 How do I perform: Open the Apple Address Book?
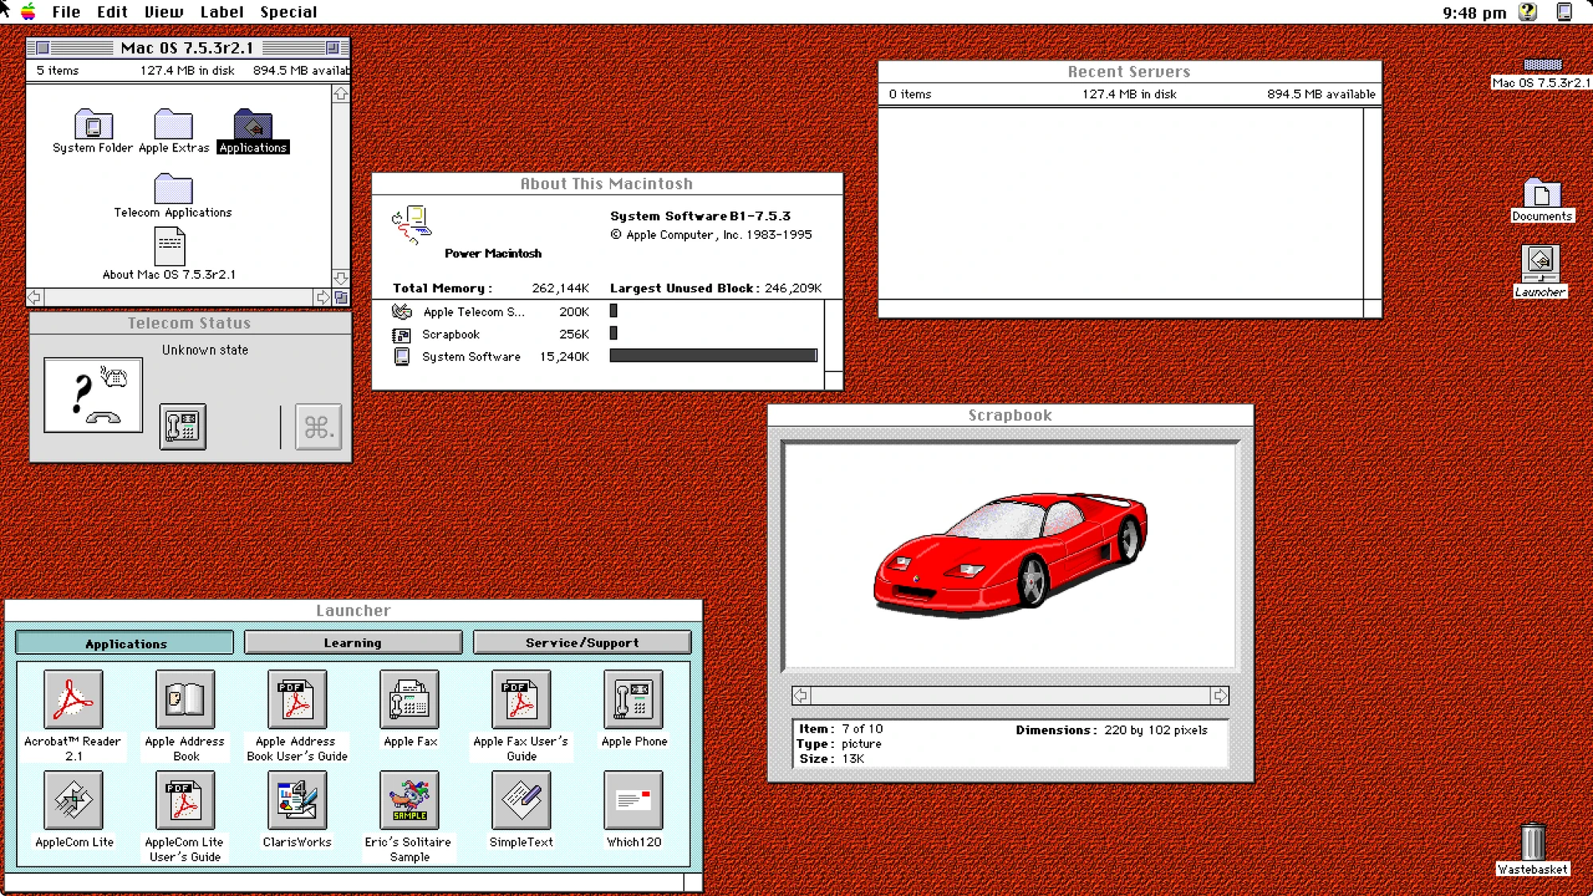tap(185, 701)
